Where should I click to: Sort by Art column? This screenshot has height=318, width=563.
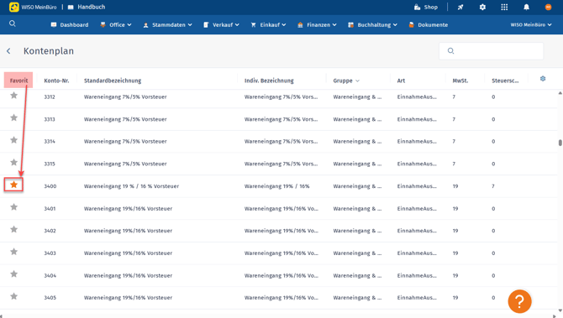coord(401,81)
